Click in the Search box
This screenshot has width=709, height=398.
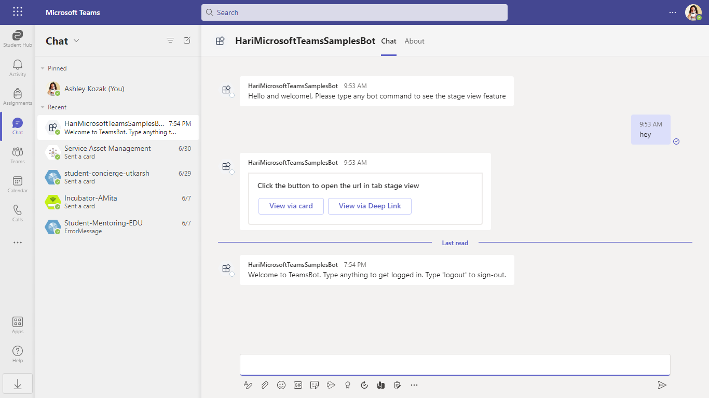pyautogui.click(x=354, y=12)
